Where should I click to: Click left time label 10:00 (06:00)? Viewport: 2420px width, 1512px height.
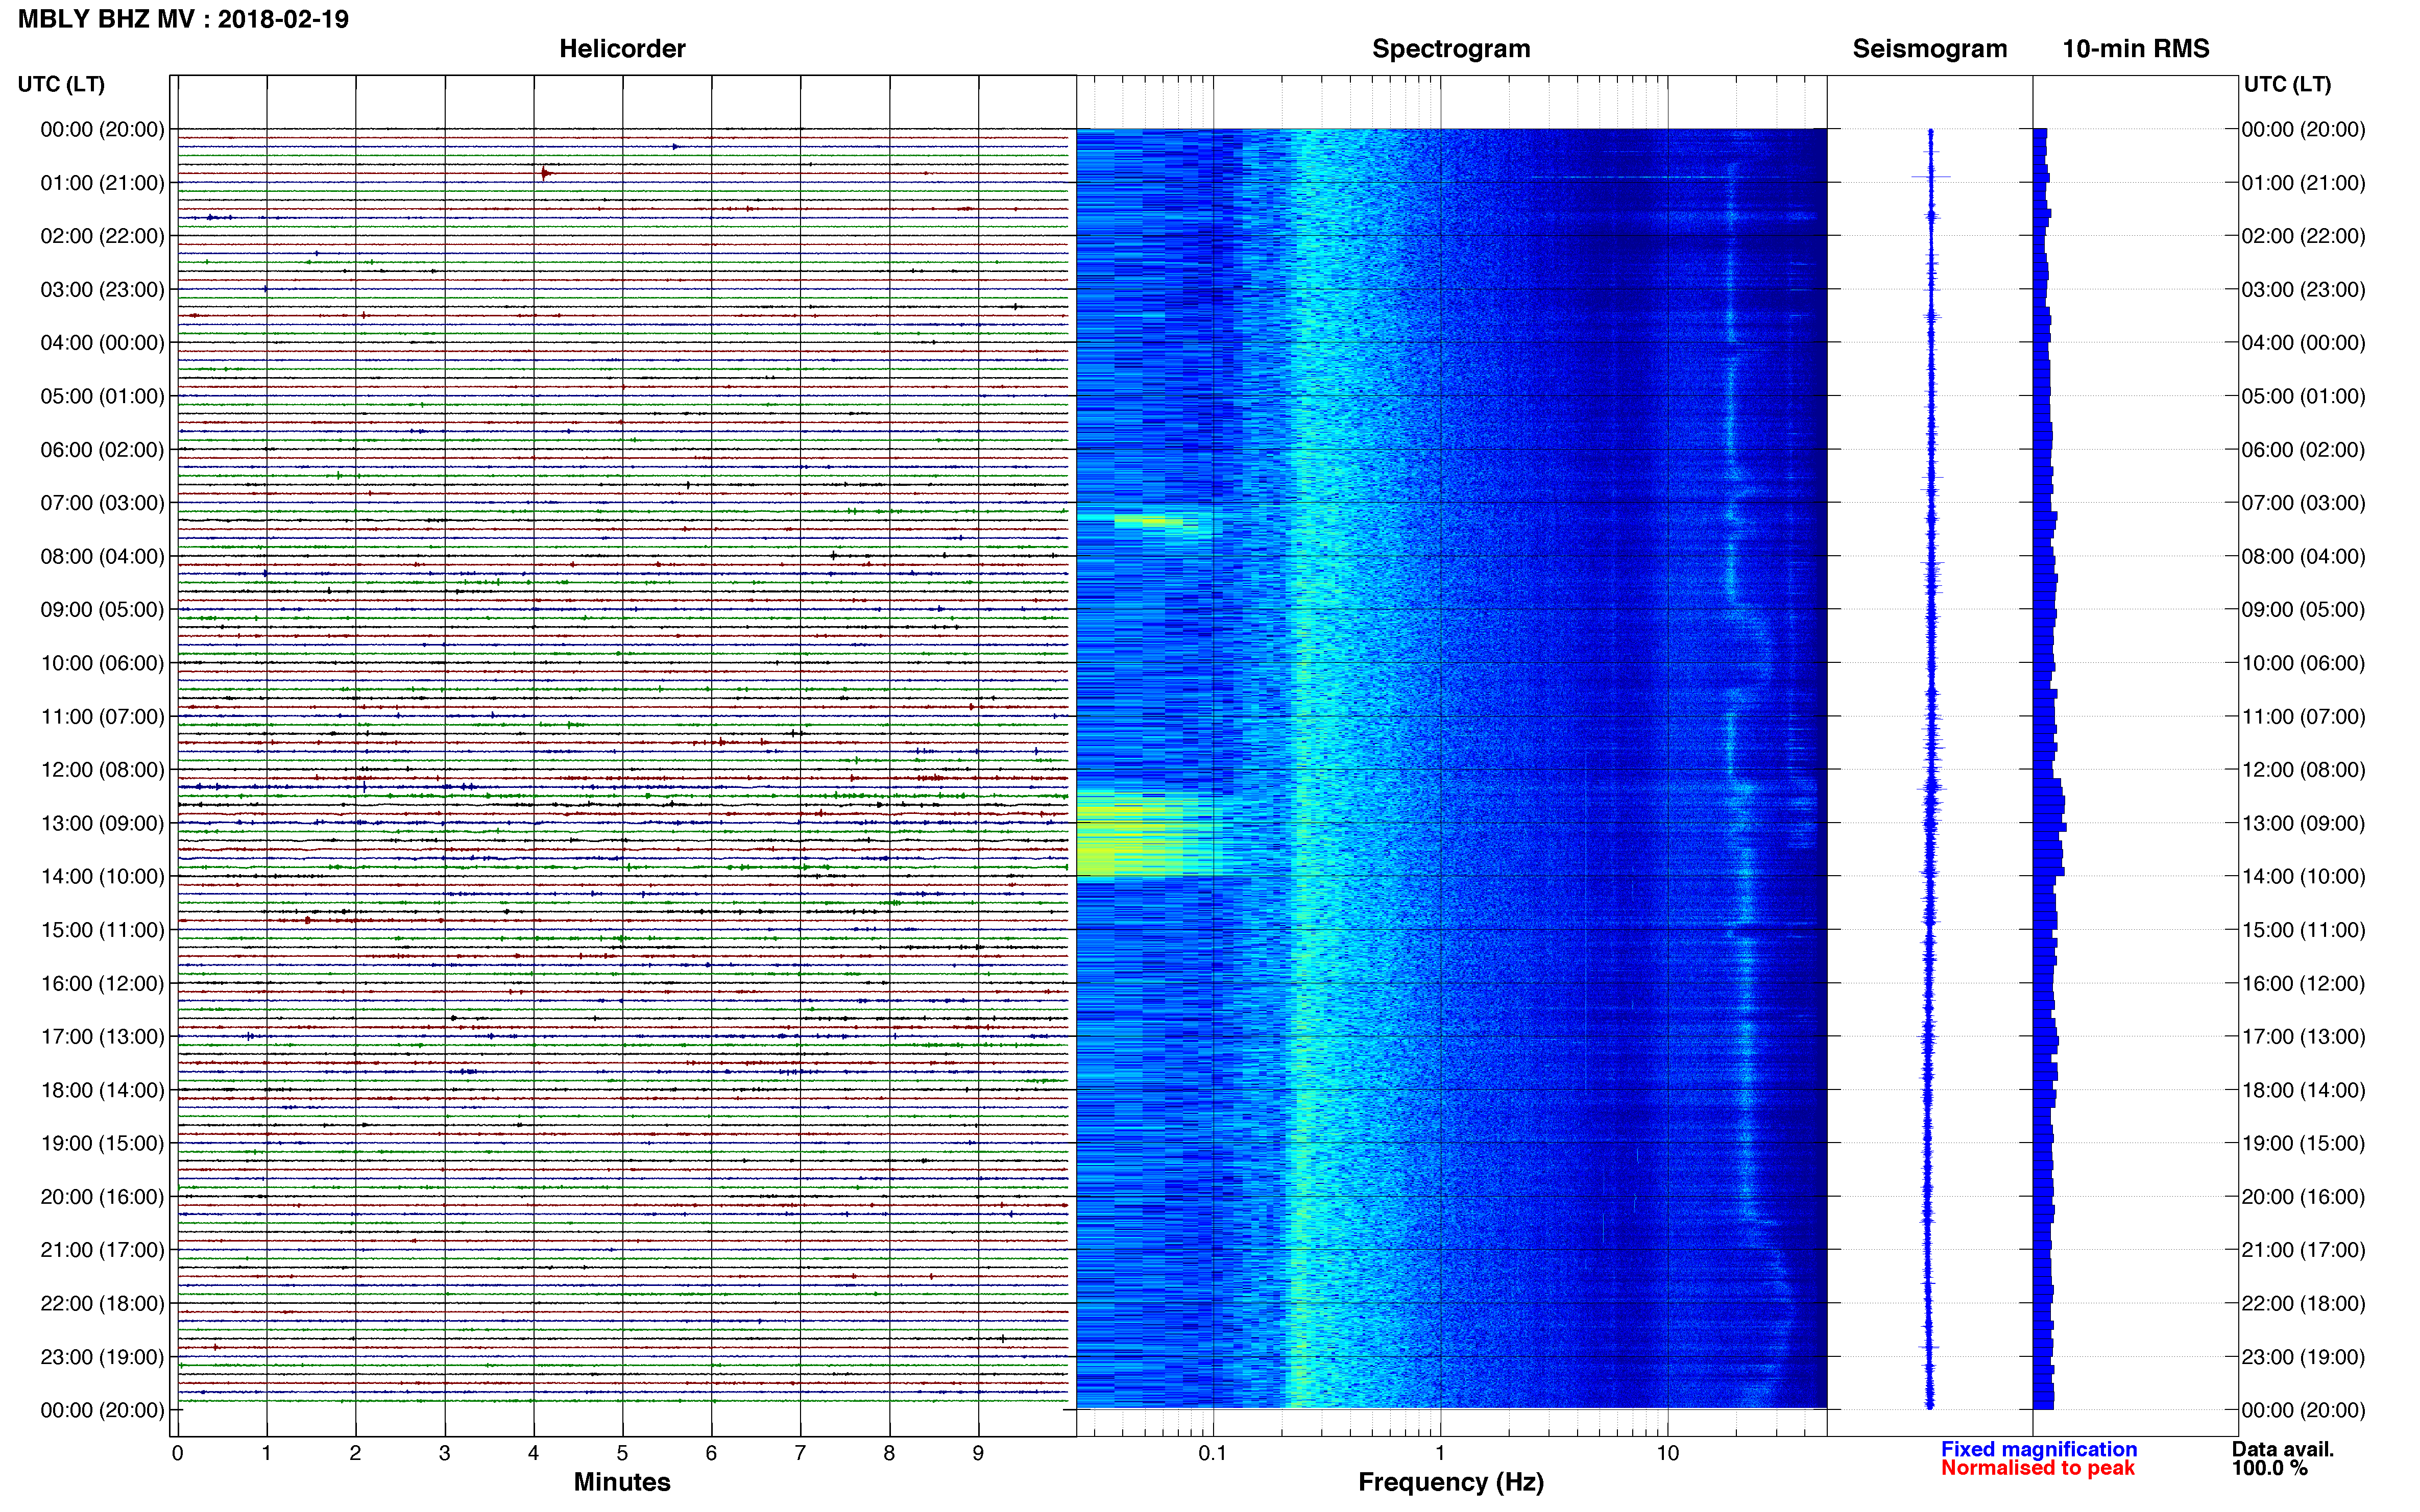click(x=102, y=663)
